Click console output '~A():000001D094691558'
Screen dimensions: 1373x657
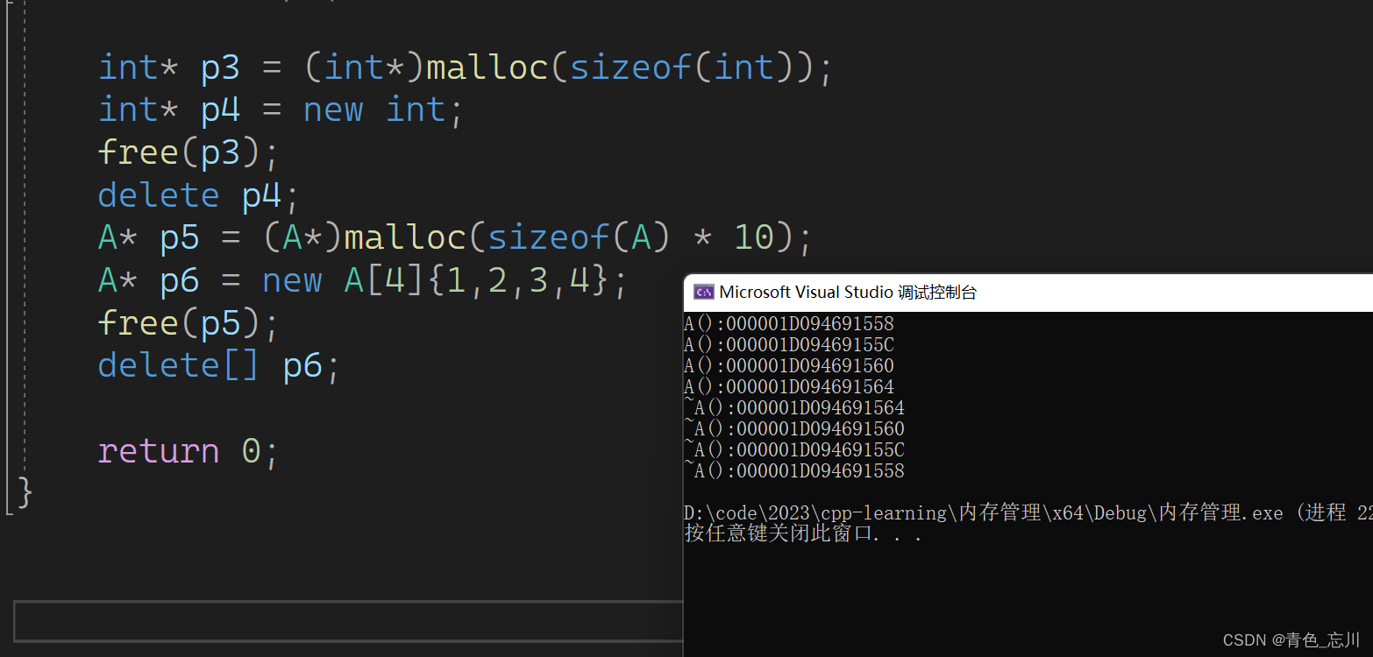pos(794,471)
